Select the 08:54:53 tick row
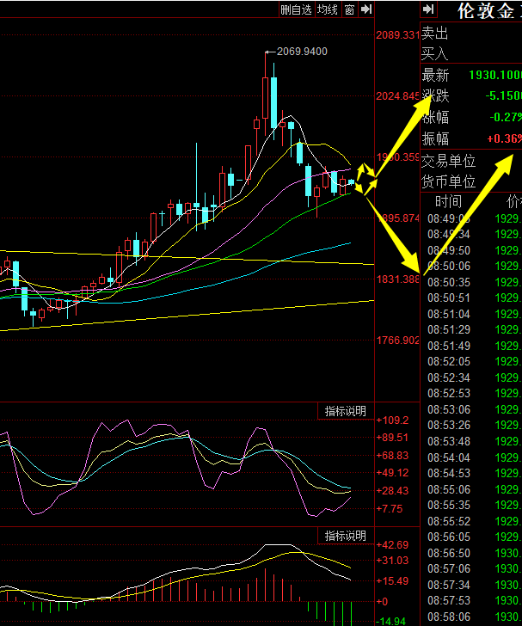This screenshot has width=522, height=626. [475, 473]
